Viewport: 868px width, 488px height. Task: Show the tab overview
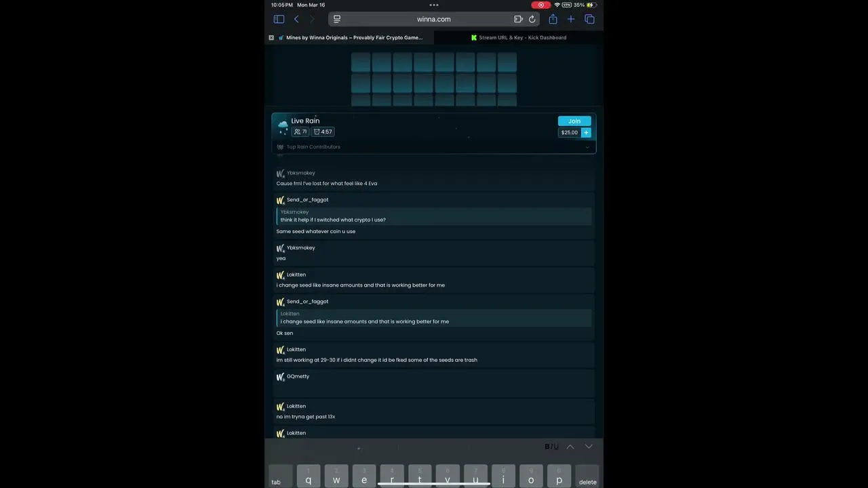589,19
